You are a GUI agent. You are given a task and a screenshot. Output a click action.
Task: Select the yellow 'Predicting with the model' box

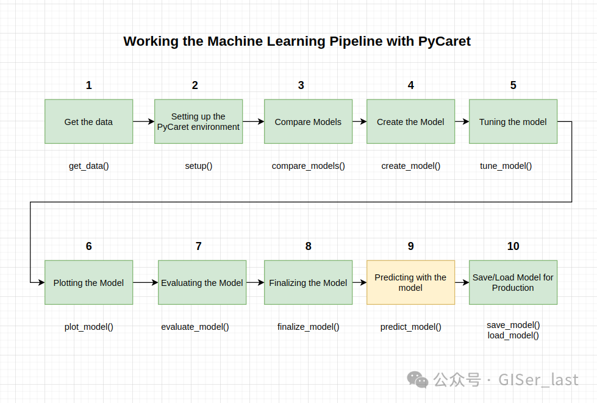click(x=410, y=282)
